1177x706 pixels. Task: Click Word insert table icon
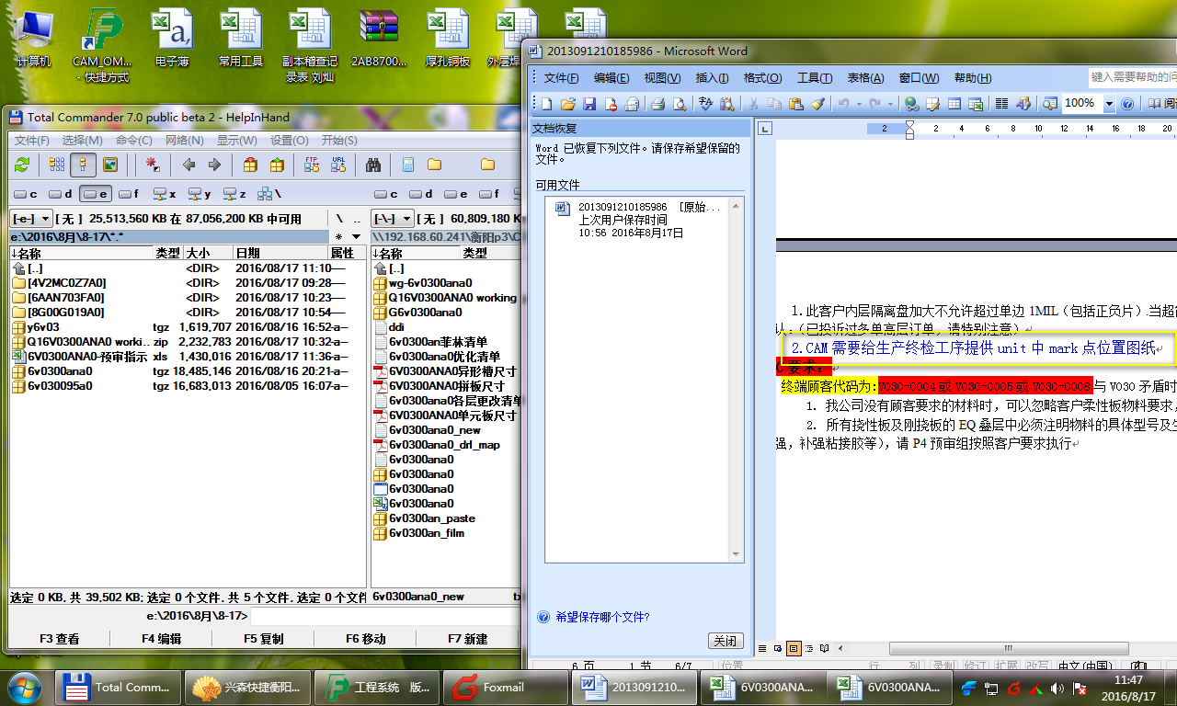(954, 104)
